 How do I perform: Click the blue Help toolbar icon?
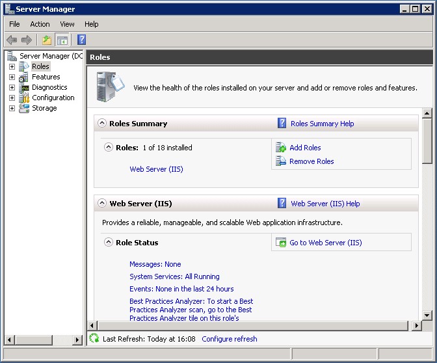click(x=81, y=40)
